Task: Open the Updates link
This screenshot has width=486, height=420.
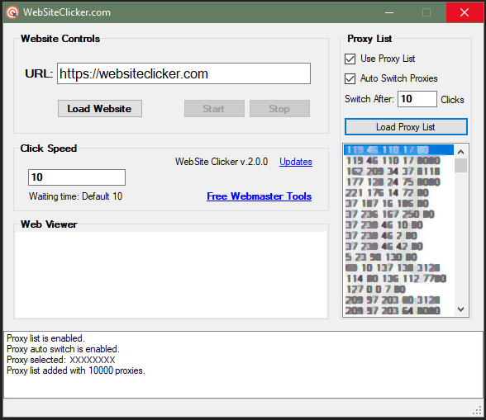Action: [296, 162]
